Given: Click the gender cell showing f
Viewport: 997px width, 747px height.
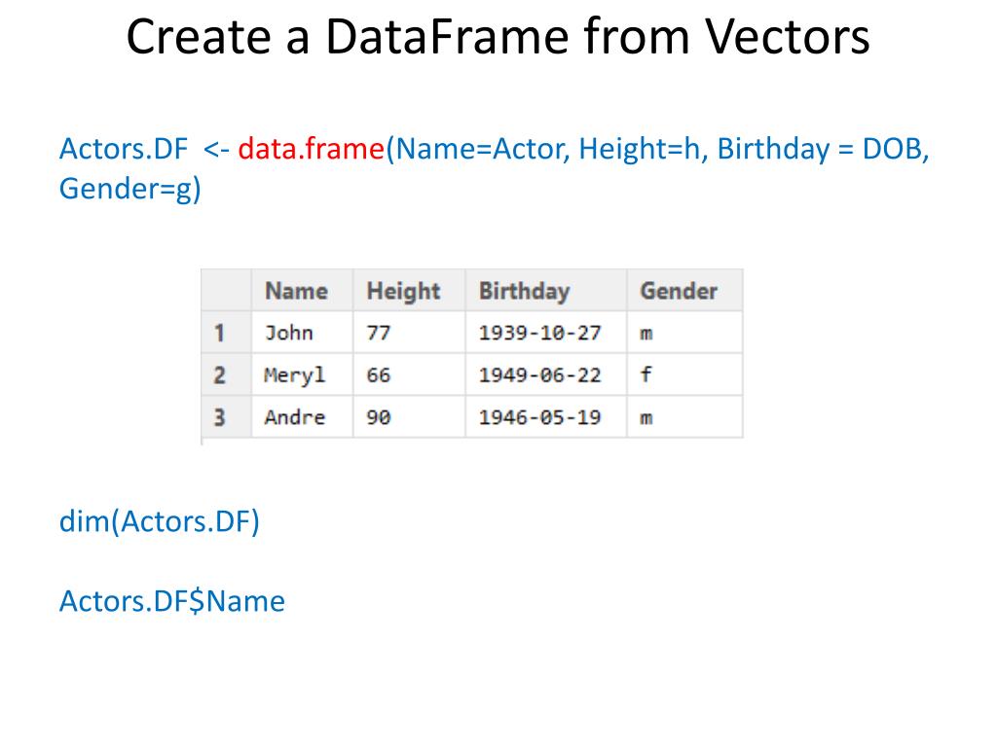Looking at the screenshot, I should click(x=684, y=374).
